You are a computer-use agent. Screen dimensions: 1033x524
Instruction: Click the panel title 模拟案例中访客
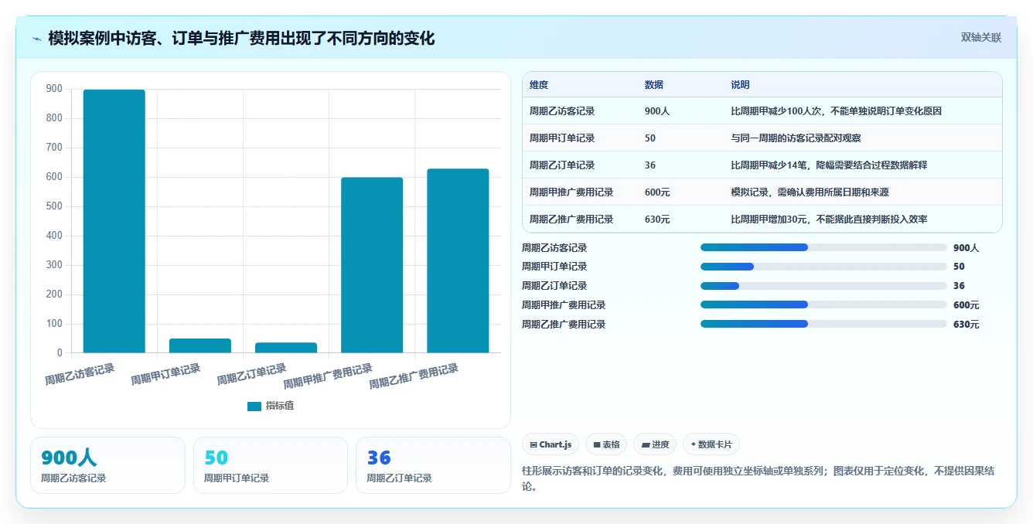pyautogui.click(x=241, y=38)
